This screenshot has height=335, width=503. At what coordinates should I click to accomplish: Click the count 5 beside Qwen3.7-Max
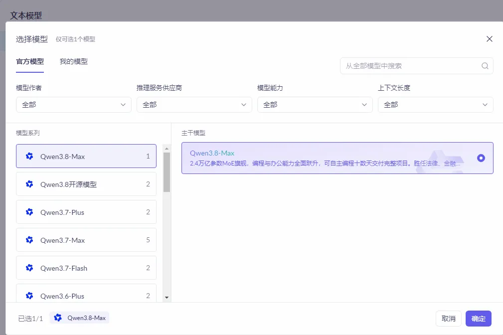coord(148,240)
